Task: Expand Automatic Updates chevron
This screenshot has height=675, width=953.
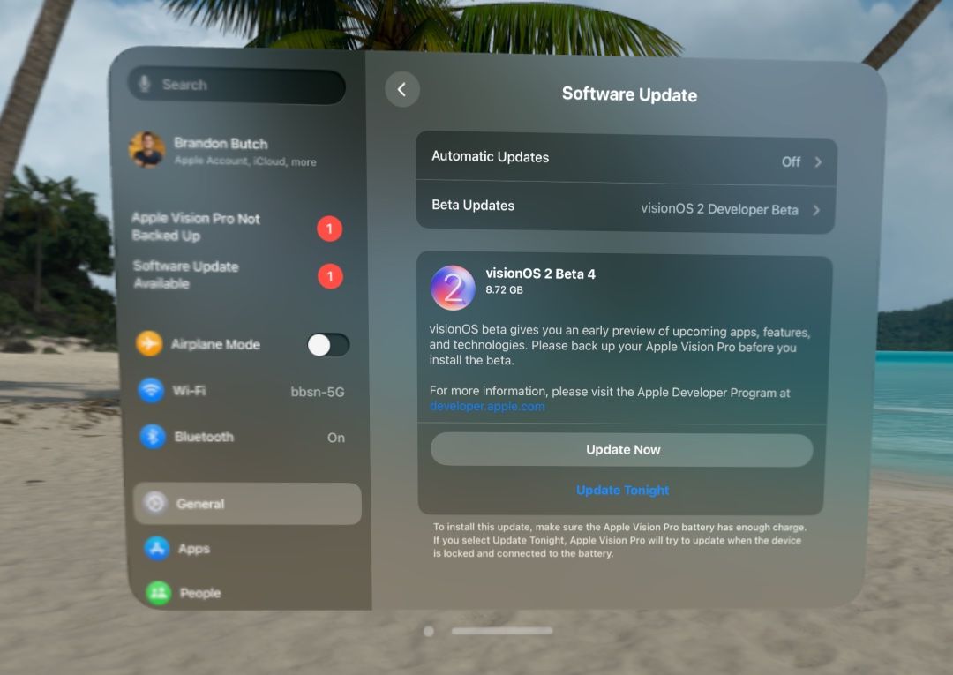Action: 818,162
